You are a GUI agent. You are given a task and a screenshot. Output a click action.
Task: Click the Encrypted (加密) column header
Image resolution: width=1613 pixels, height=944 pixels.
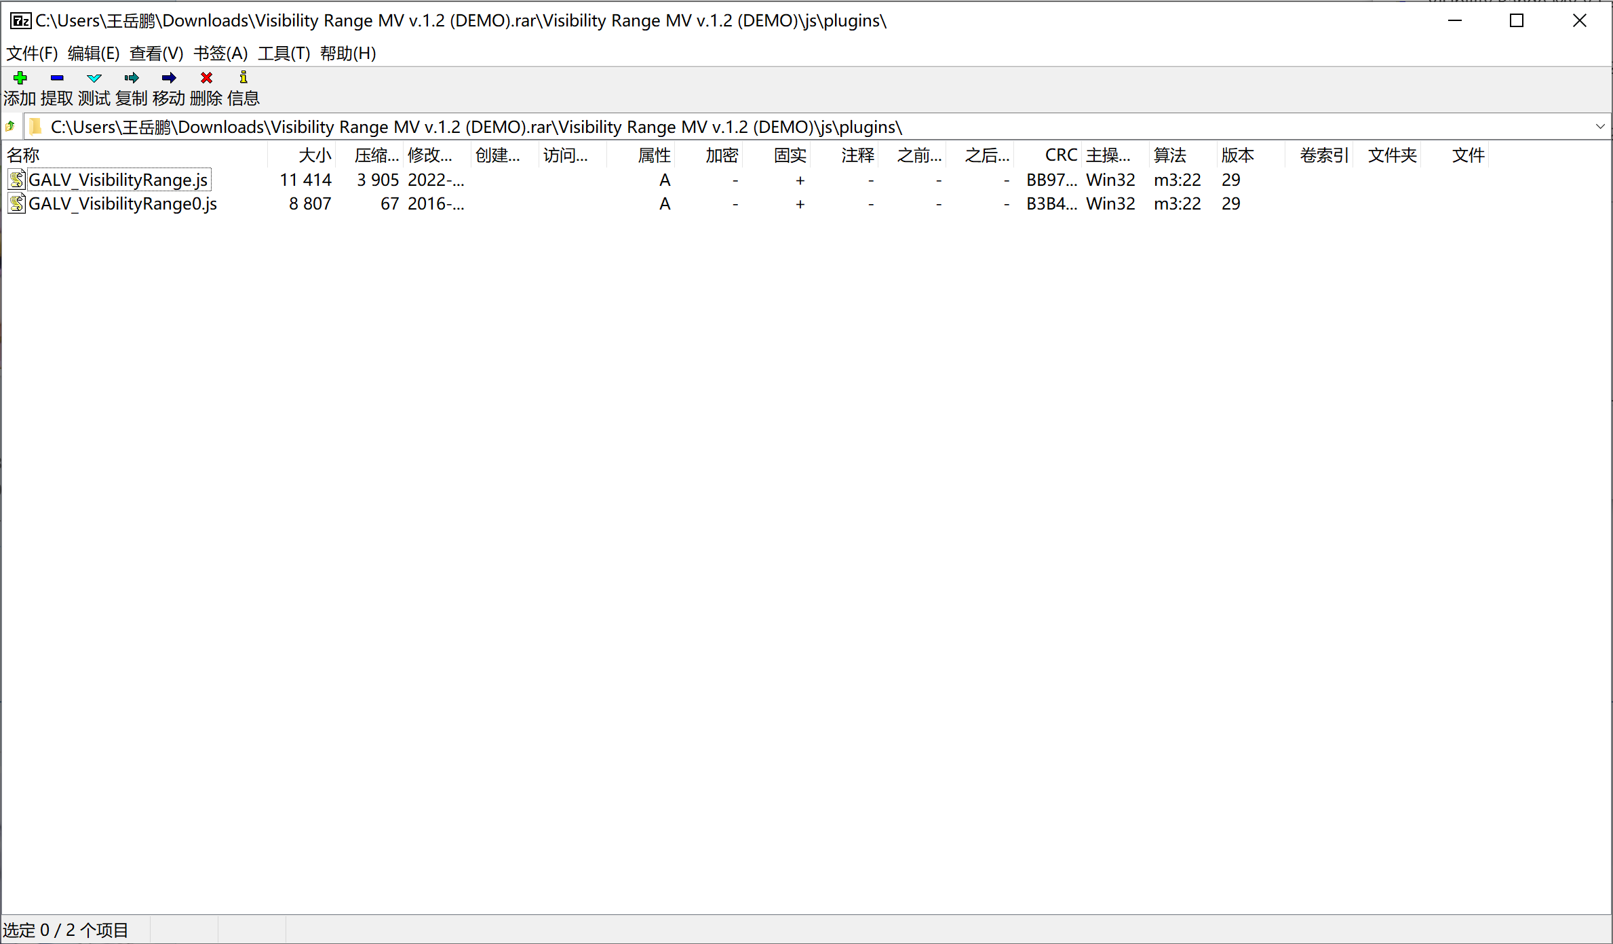pos(709,155)
